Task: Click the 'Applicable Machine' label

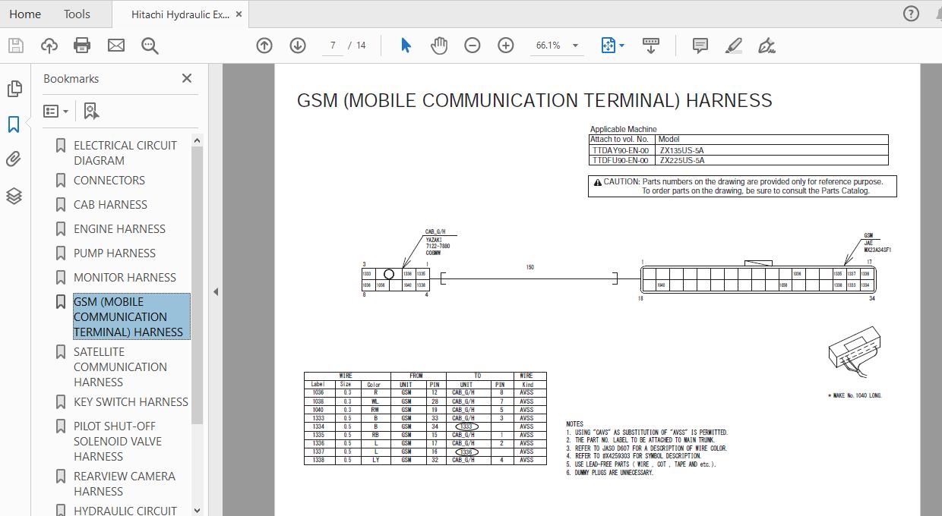Action: click(x=624, y=129)
